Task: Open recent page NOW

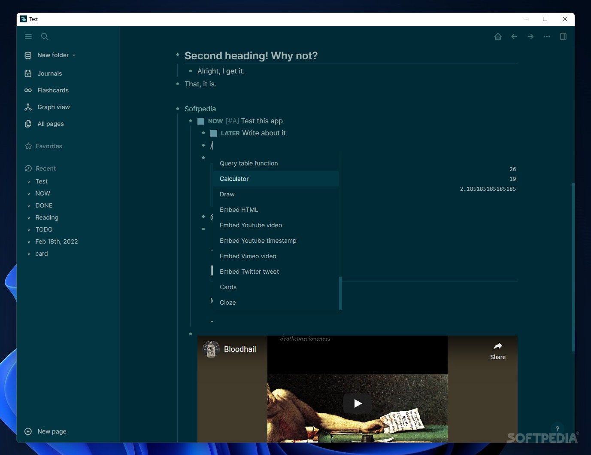Action: point(42,193)
